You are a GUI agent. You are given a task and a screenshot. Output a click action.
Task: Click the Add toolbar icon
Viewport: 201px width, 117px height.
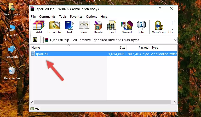point(39,27)
